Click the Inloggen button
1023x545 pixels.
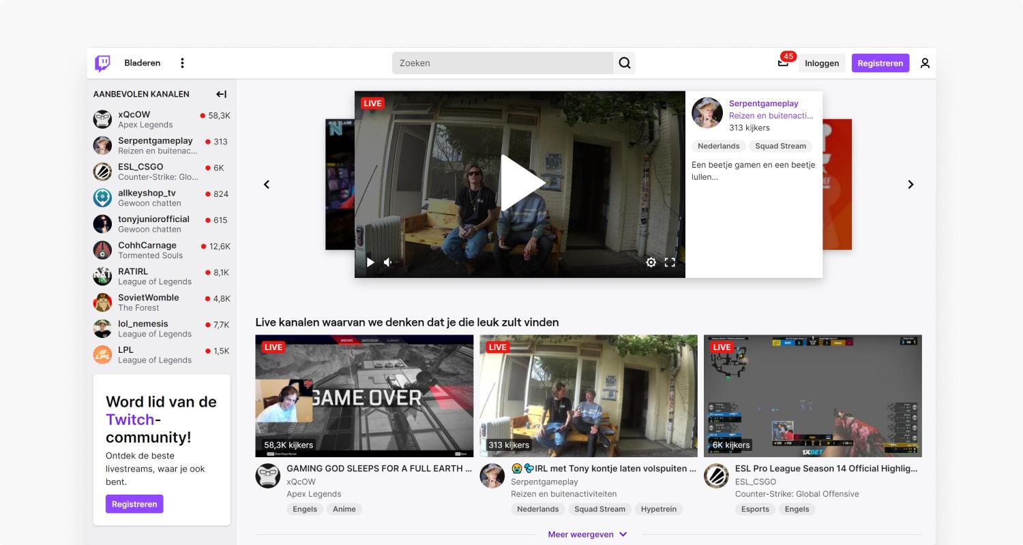tap(822, 63)
